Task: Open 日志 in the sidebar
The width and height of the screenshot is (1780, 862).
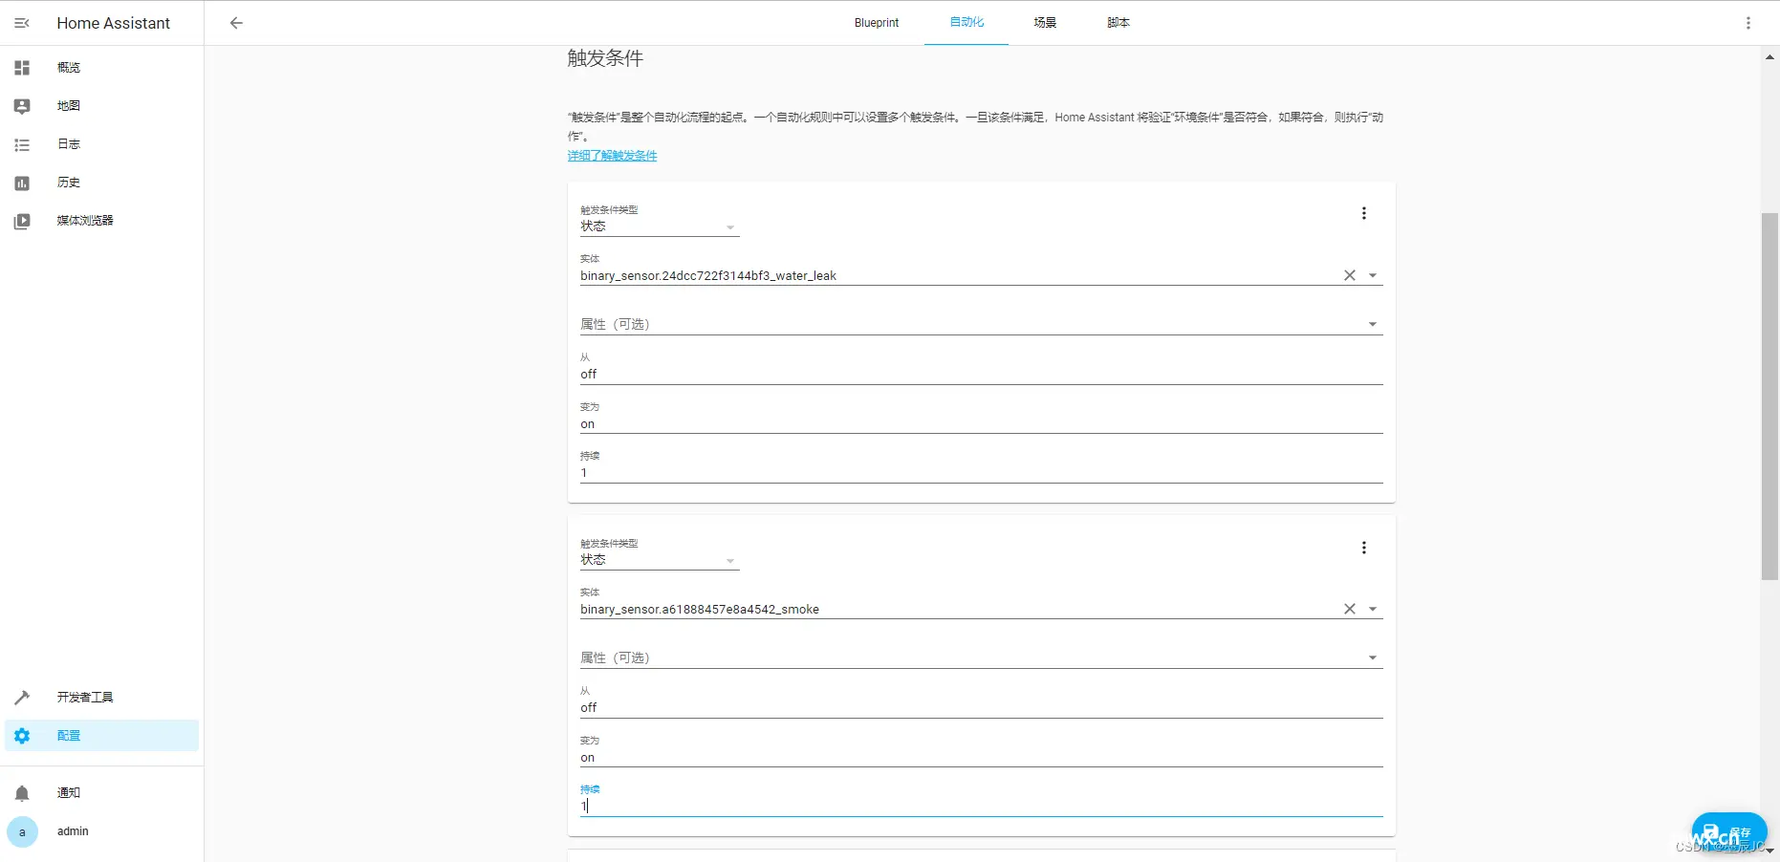Action: click(69, 144)
